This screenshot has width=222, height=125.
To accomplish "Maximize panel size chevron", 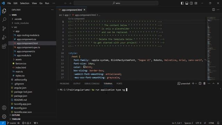I will [x=213, y=84].
